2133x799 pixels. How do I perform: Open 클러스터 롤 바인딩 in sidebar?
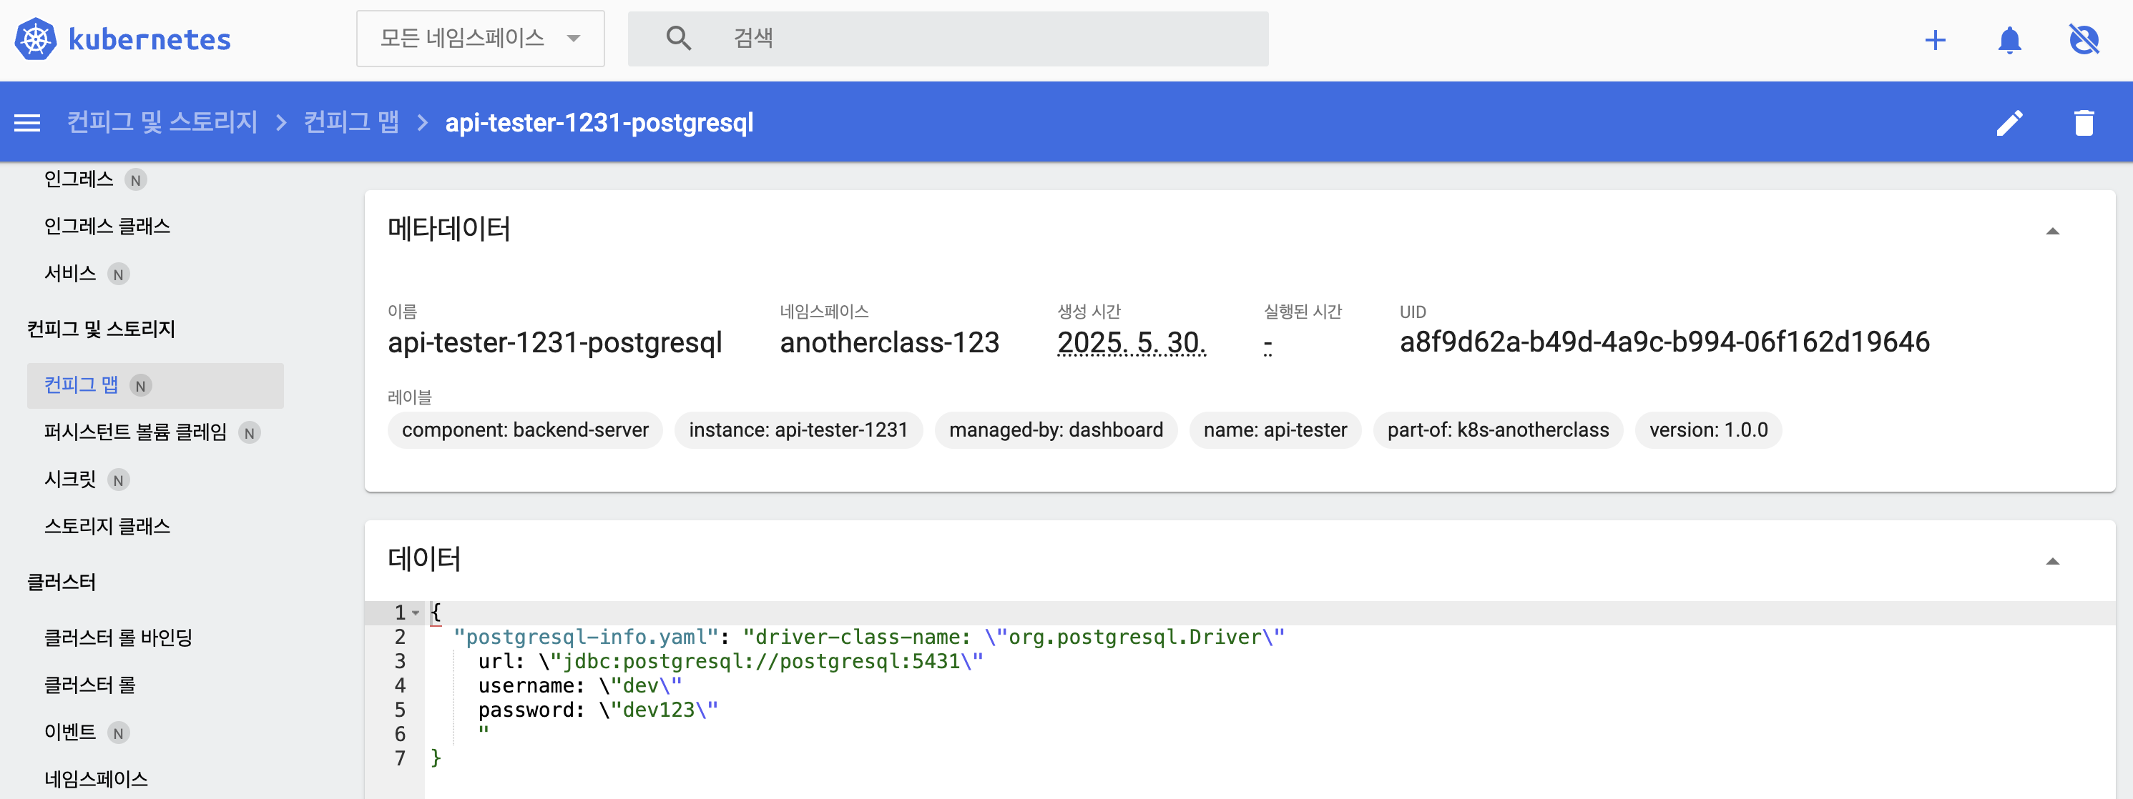119,637
